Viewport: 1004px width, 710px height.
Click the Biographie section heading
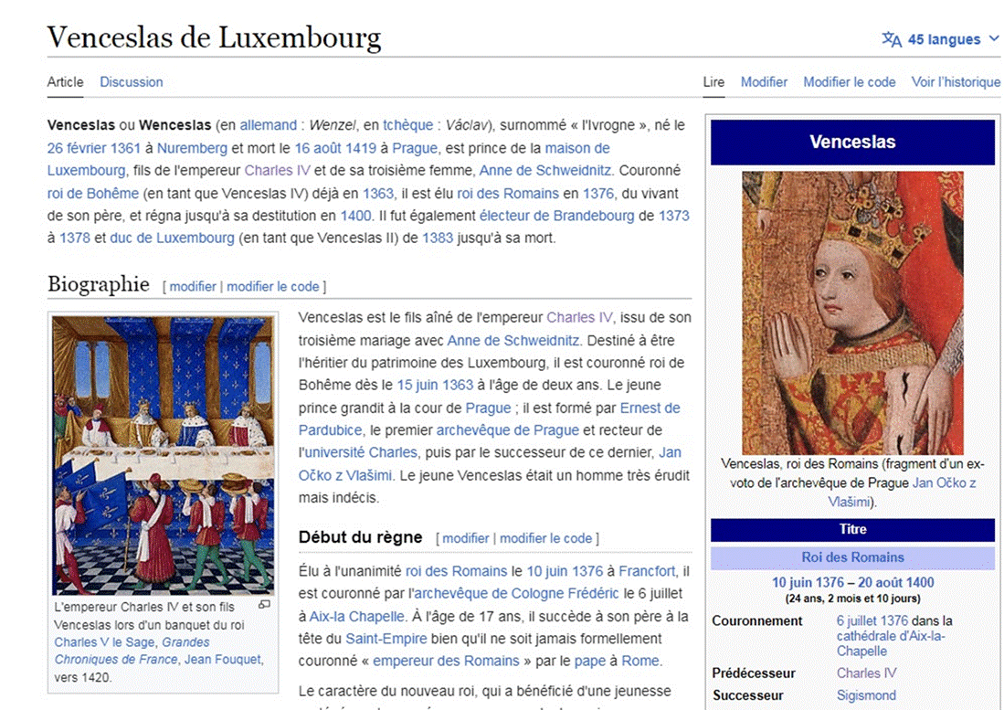pos(99,284)
